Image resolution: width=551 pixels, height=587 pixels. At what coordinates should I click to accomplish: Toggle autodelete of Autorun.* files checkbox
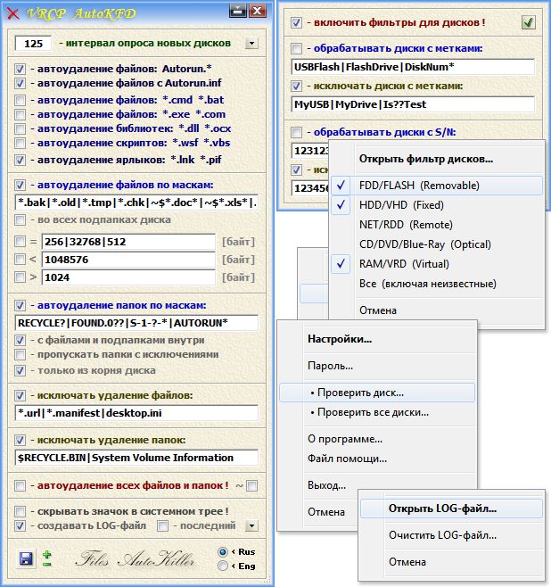[21, 69]
